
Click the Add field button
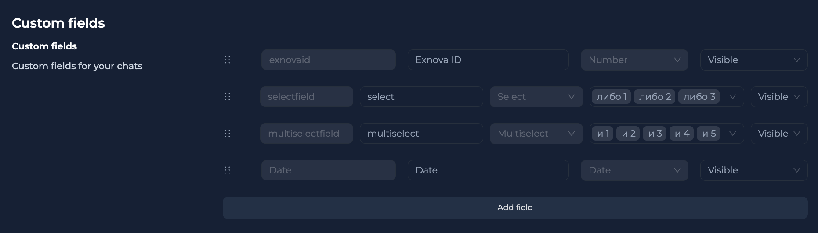(515, 208)
